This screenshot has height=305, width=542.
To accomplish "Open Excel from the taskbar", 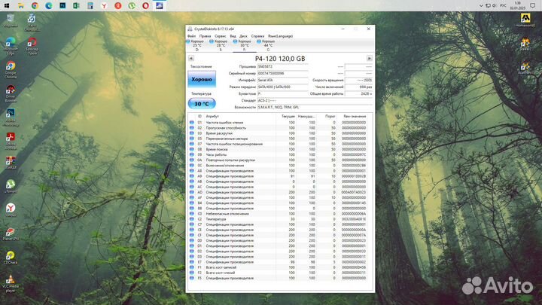I will 76,5.
